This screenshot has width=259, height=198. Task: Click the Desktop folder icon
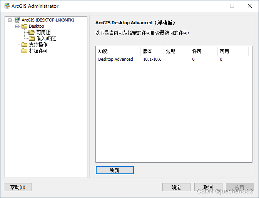25,26
